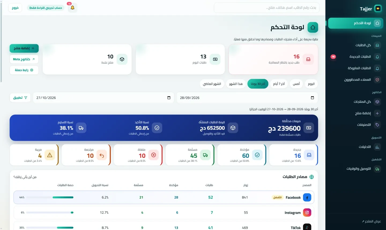Open التوصيل والولايات sidebar item
The height and width of the screenshot is (230, 386).
(355, 169)
